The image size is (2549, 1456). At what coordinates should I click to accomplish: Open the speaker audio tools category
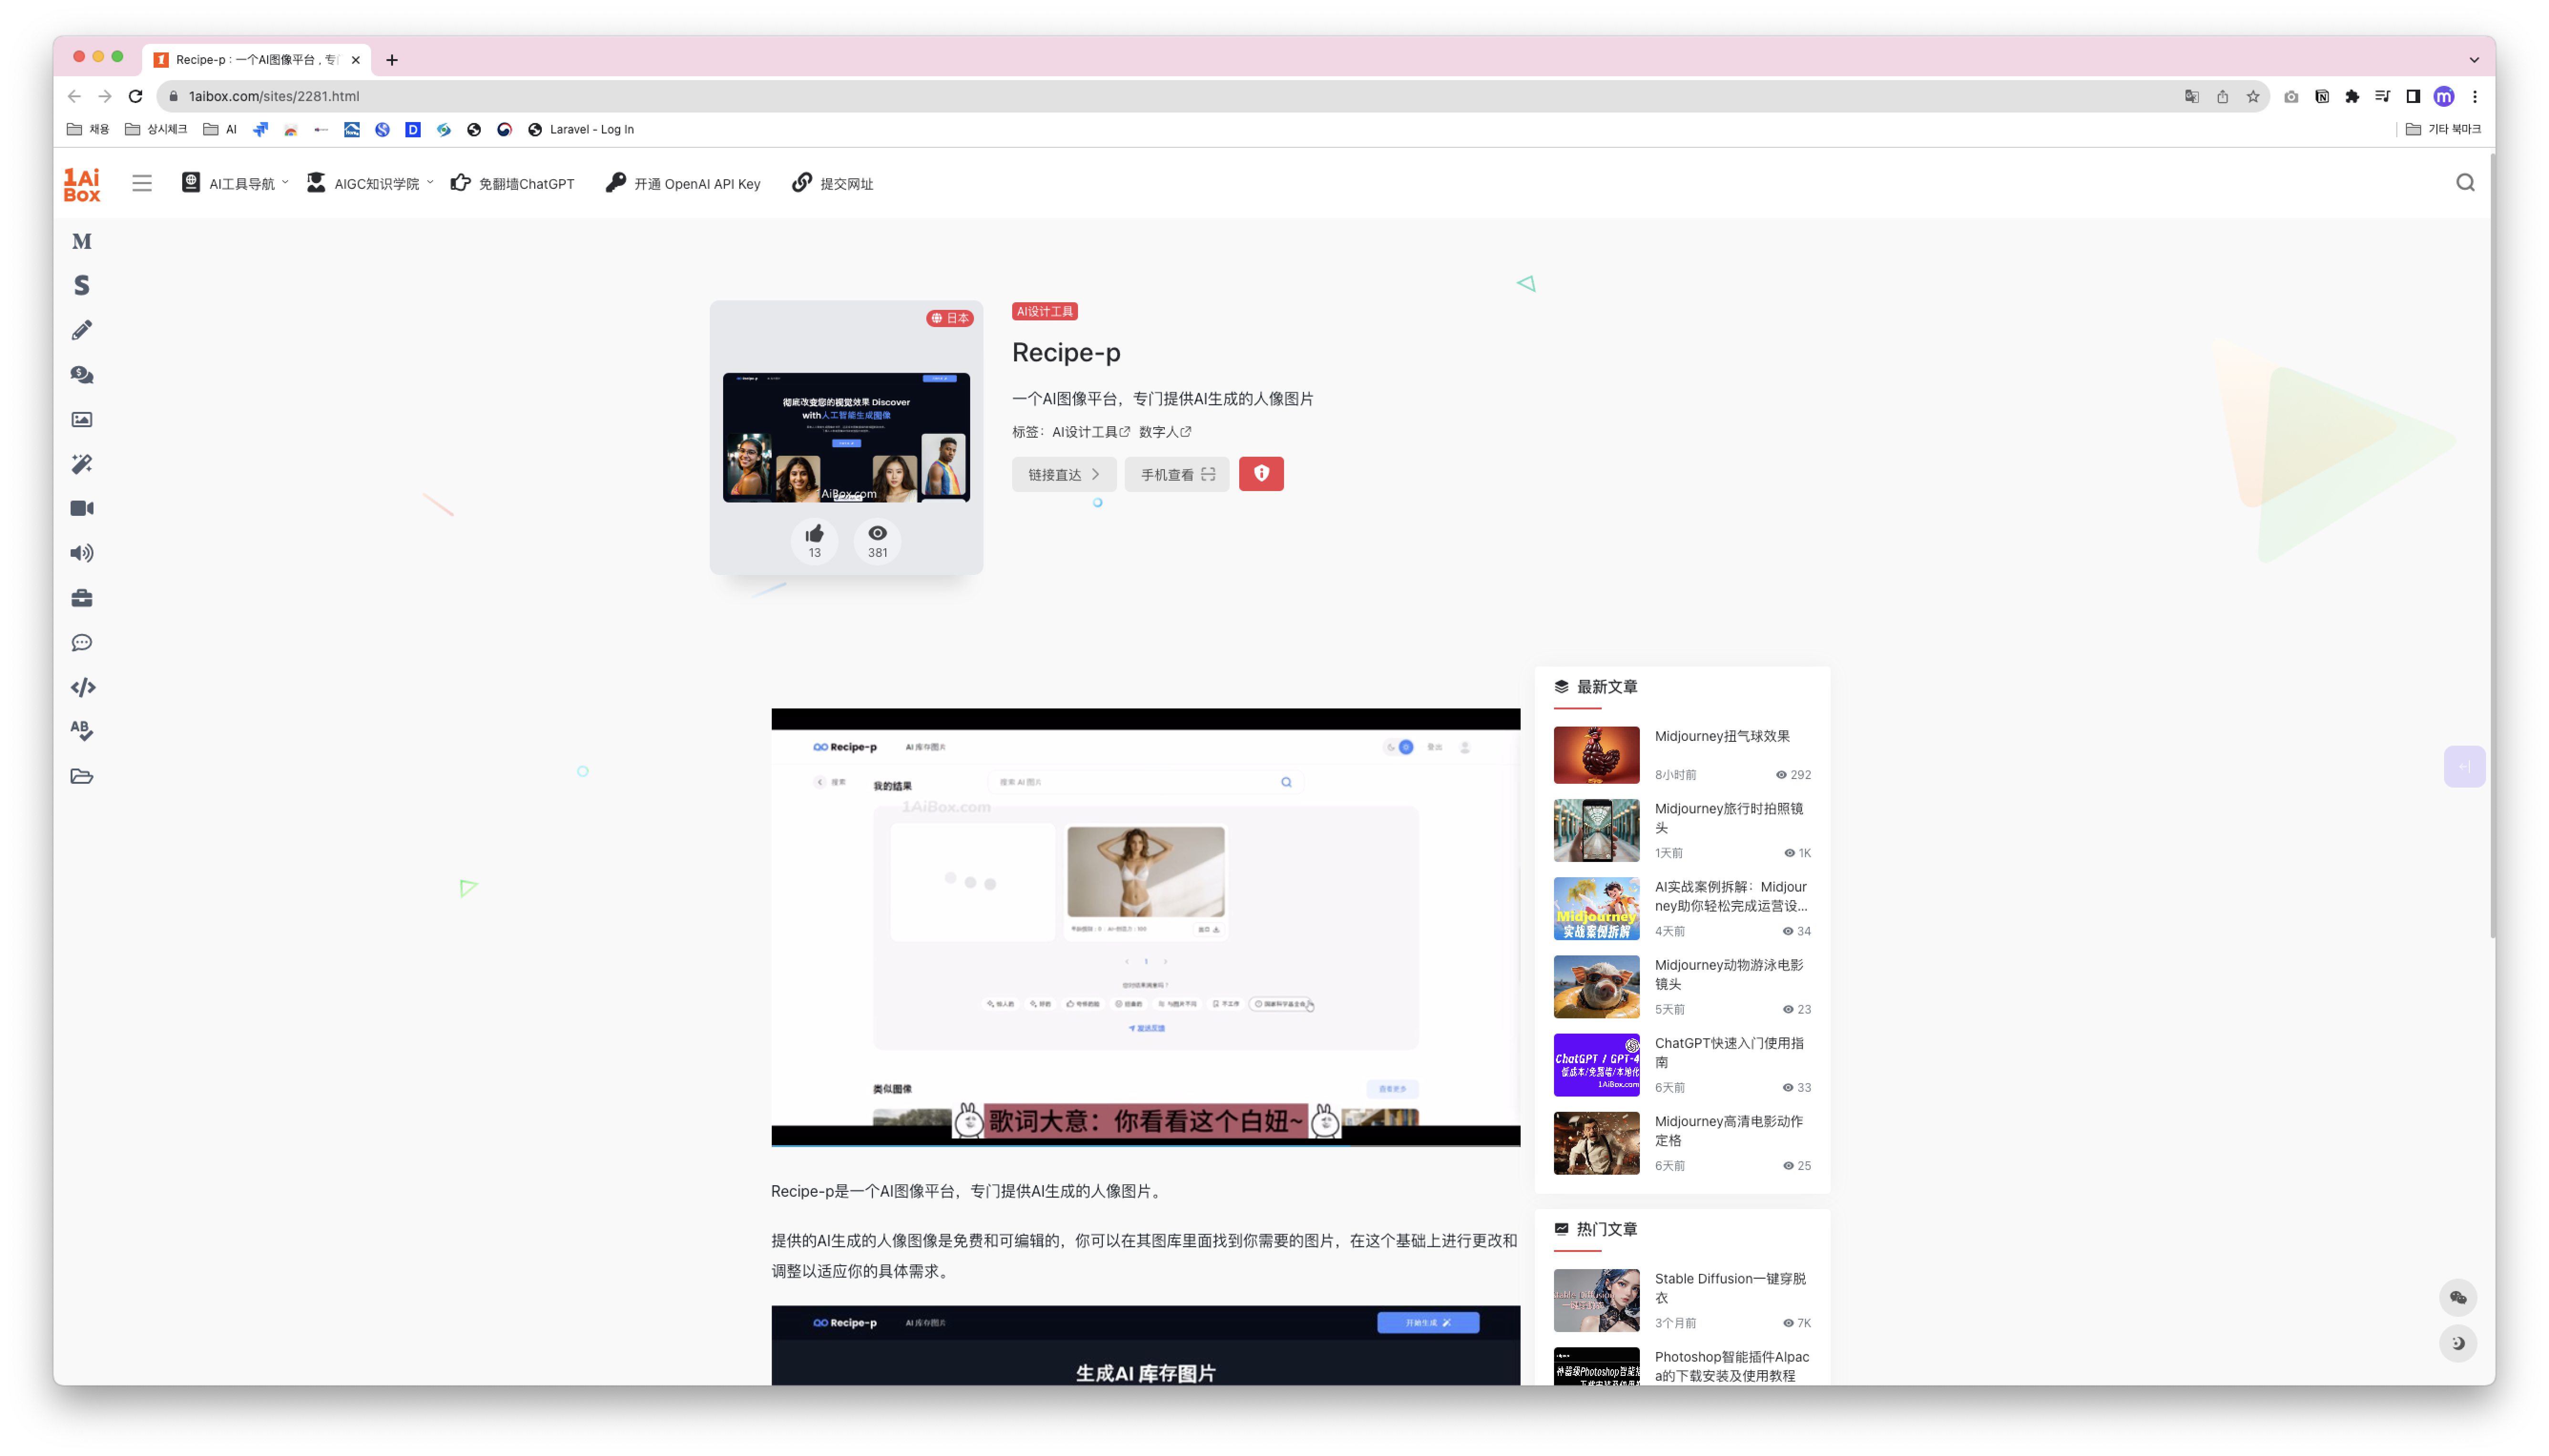tap(82, 553)
